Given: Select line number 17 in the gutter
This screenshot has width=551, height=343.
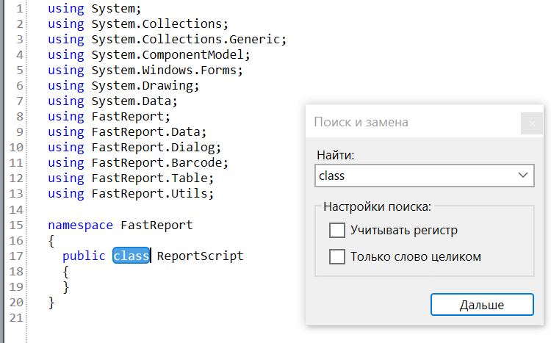Looking at the screenshot, I should pos(16,256).
